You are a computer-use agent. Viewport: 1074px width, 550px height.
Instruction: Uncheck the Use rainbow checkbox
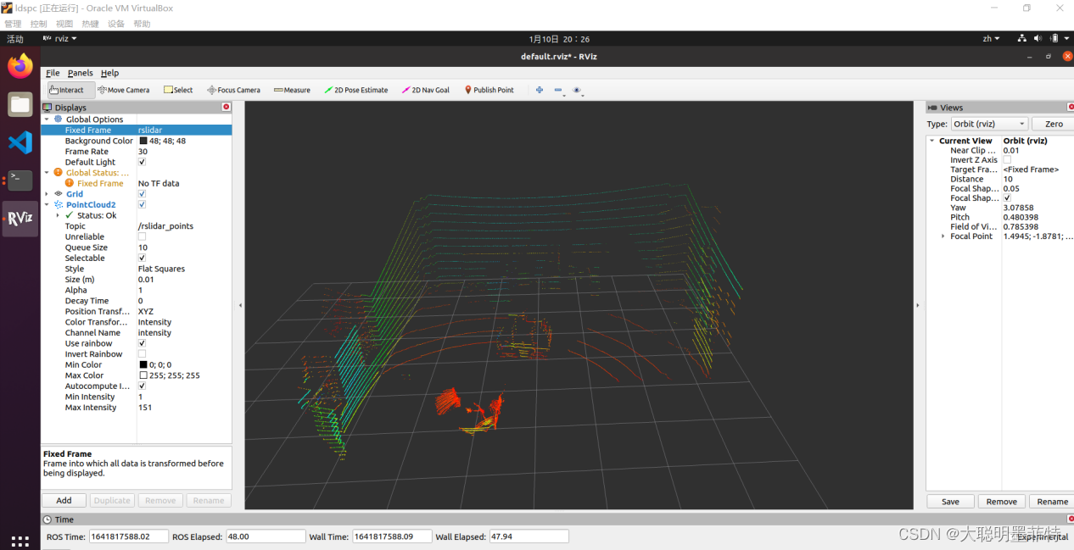click(142, 343)
